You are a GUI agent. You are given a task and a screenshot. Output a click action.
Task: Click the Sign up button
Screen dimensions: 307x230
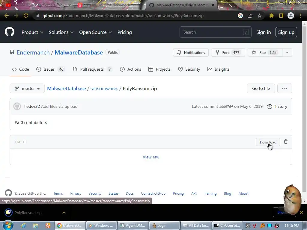[286, 32]
